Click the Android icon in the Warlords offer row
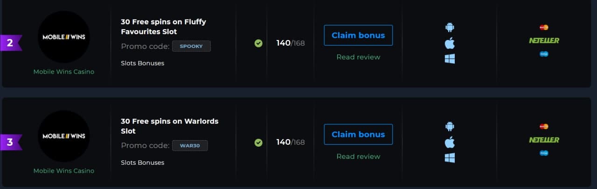The image size is (597, 189). (x=450, y=126)
